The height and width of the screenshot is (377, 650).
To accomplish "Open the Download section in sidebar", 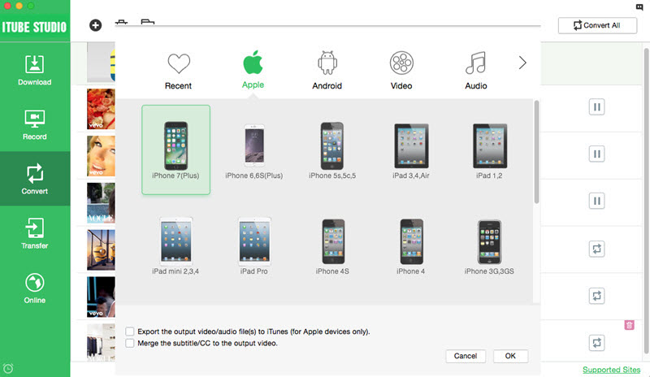I will point(35,70).
